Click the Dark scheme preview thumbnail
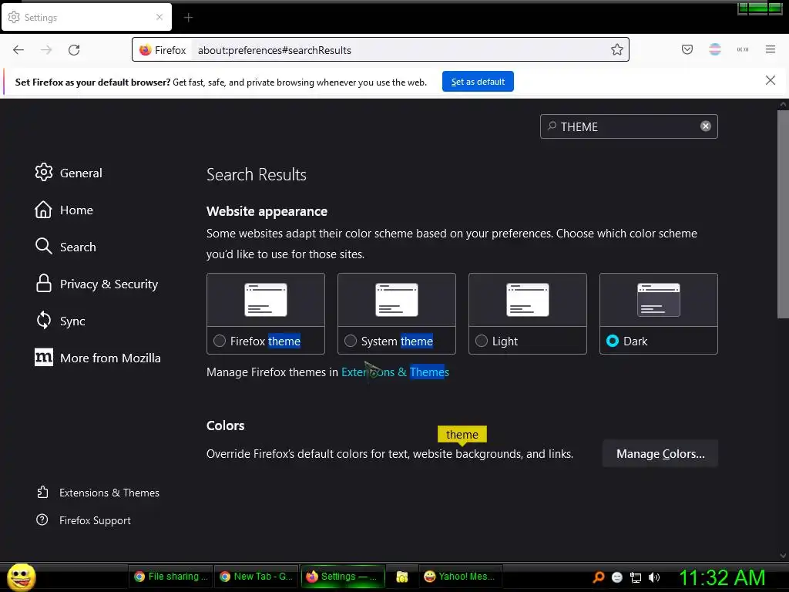 (658, 300)
